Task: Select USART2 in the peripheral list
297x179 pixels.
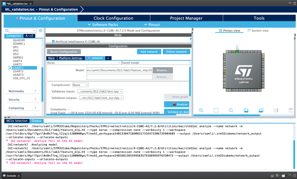Action: click(18, 71)
